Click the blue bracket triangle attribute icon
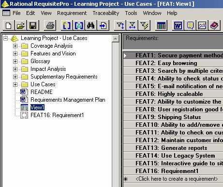 79,26
